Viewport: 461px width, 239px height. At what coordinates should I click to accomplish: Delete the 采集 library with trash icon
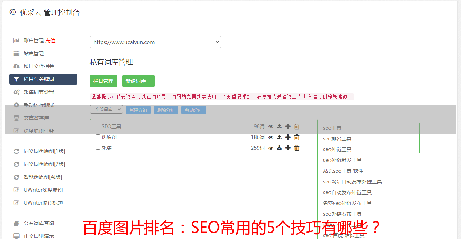coord(297,148)
